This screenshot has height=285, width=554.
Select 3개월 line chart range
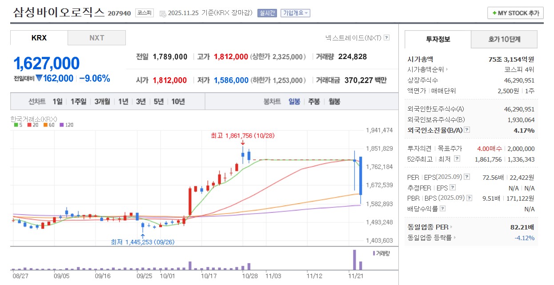(103, 101)
